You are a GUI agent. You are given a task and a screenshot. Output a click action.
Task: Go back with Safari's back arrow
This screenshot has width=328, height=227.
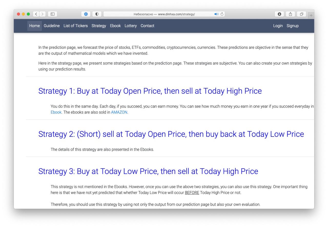click(36, 14)
